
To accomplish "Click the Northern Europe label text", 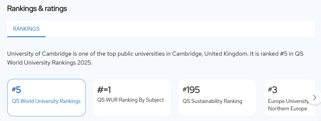I will click(x=287, y=109).
